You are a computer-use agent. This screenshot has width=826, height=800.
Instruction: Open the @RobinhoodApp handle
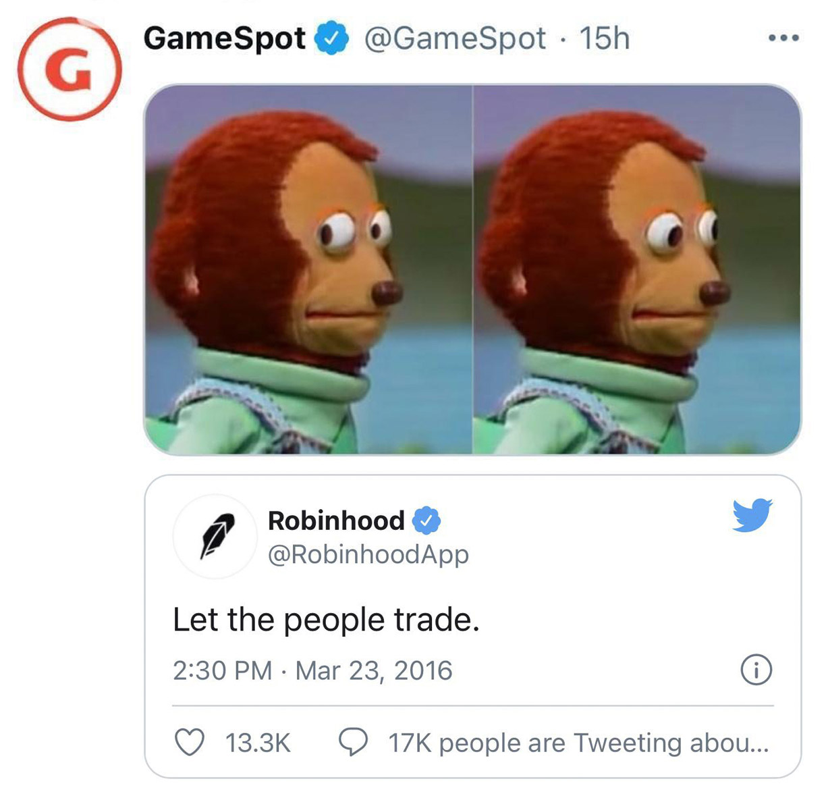(x=368, y=554)
